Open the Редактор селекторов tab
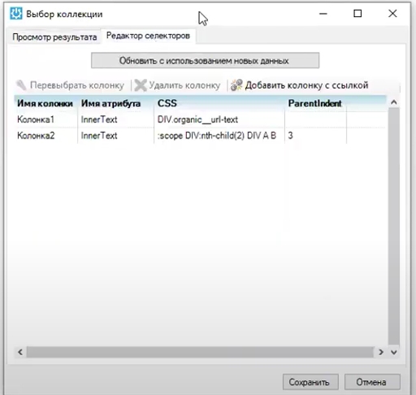Image resolution: width=416 pixels, height=395 pixels. 148,36
